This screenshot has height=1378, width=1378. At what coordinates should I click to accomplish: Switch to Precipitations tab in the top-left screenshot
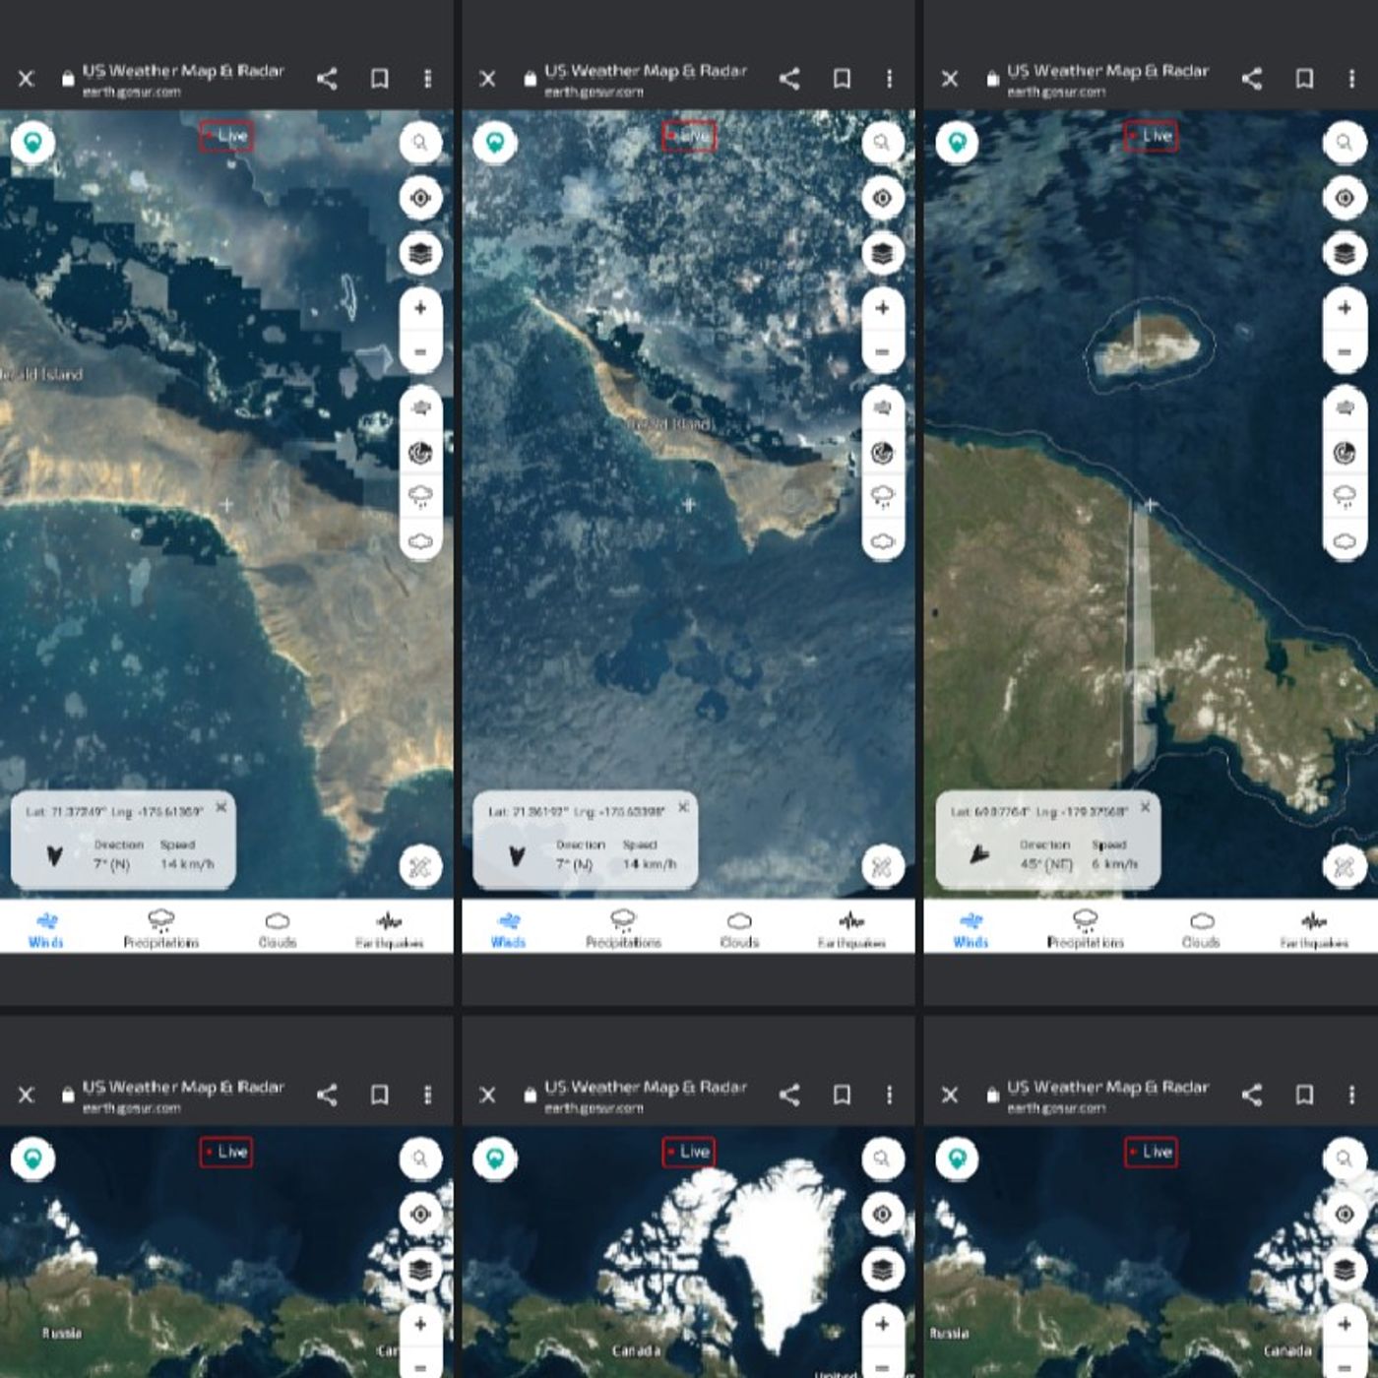pos(161,928)
